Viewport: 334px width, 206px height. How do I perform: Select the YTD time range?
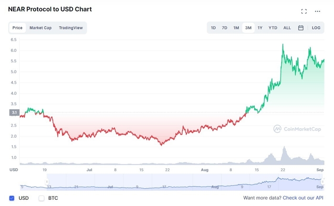(273, 28)
